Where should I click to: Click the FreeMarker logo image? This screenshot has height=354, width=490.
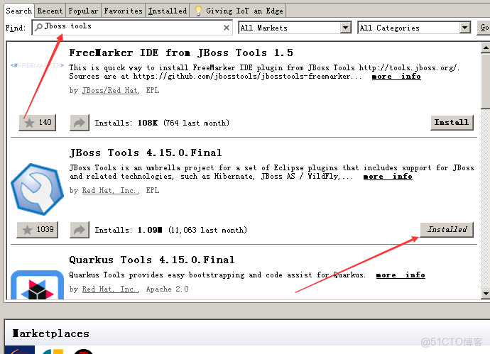[37, 65]
